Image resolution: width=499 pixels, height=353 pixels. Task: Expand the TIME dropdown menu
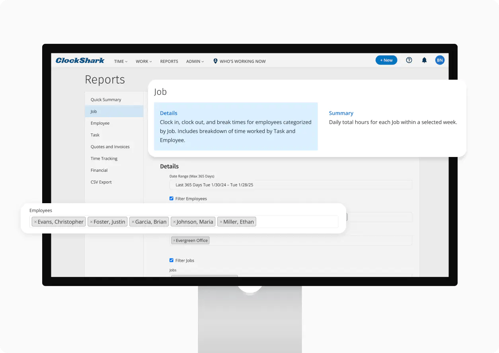tap(121, 61)
